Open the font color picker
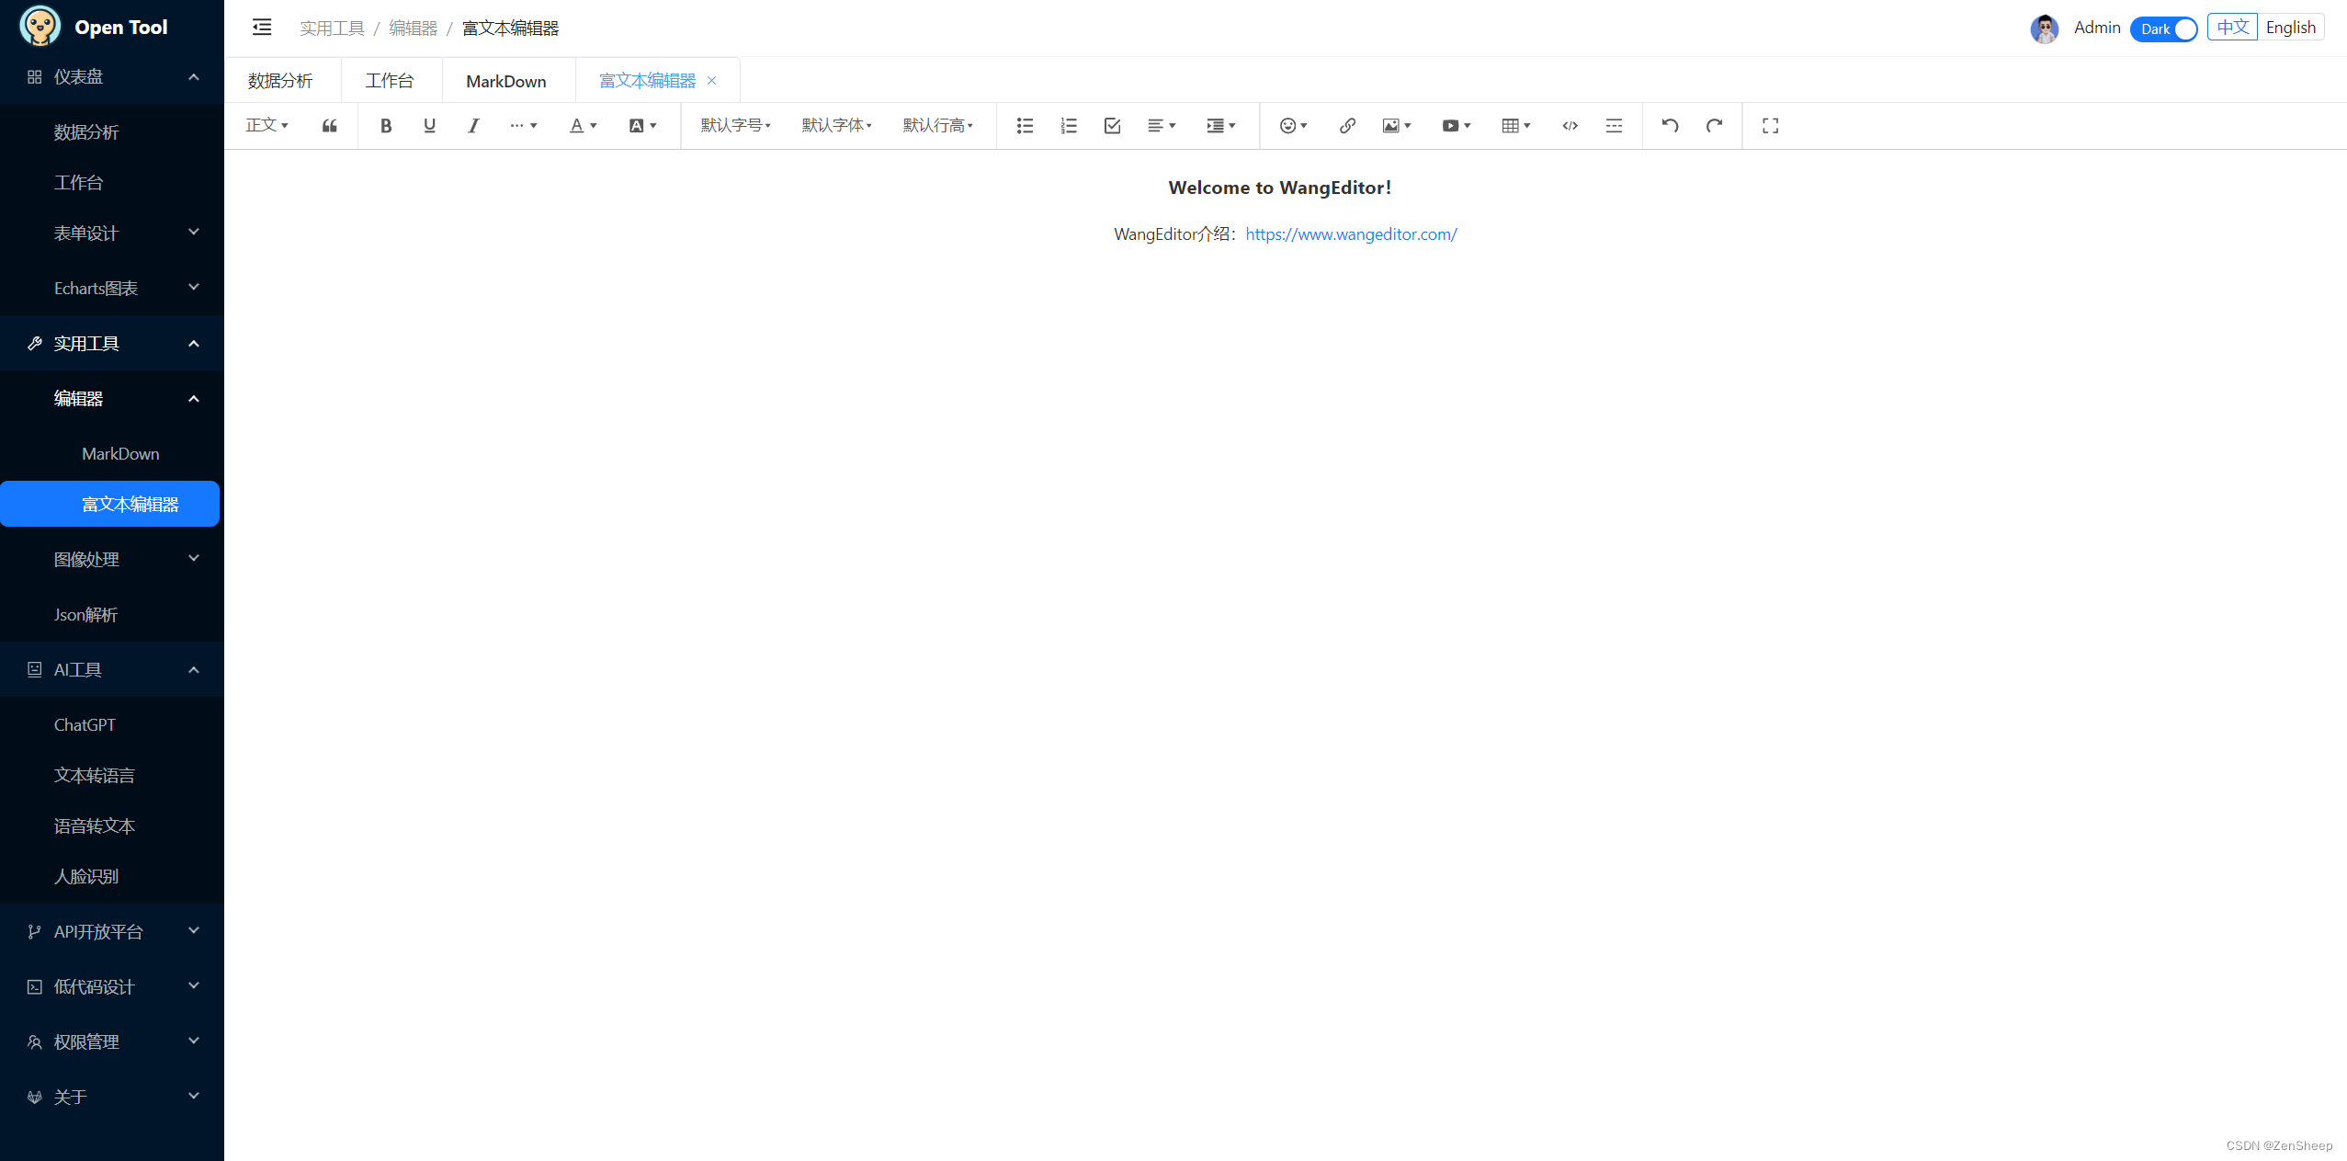2347x1161 pixels. coord(583,126)
